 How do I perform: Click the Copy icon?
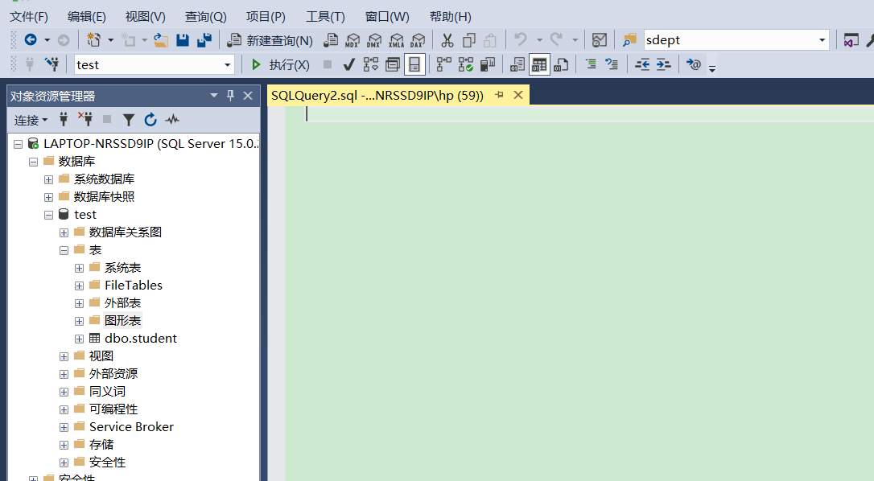point(468,40)
